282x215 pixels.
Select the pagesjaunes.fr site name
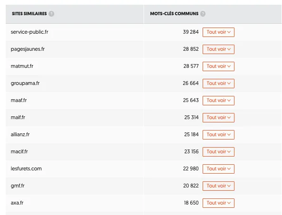[28, 49]
